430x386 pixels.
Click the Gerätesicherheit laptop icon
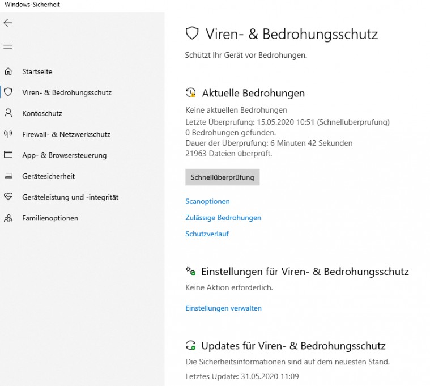point(8,176)
